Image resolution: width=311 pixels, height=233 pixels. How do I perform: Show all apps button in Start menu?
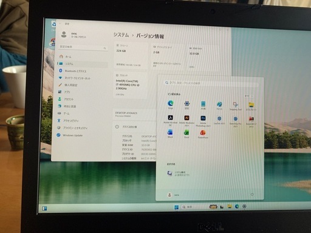(x=248, y=96)
